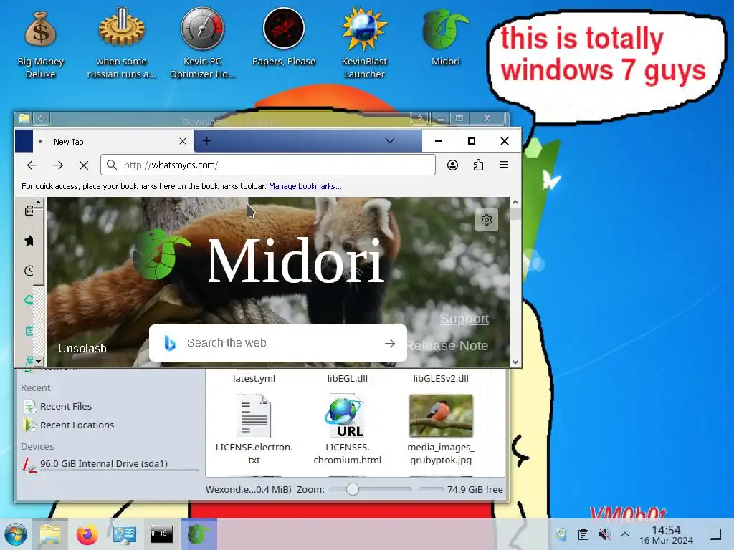Open the clock showing 14:54

coord(666,534)
